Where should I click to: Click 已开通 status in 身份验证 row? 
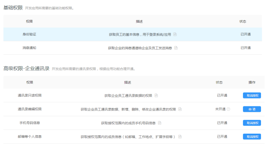pyautogui.click(x=245, y=35)
